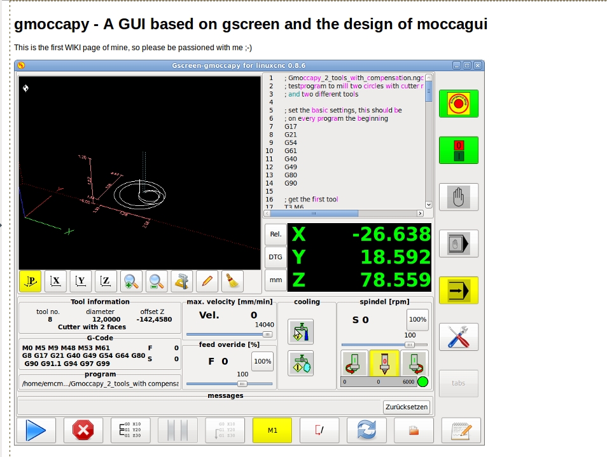Click the Z axis DRO value
The image size is (607, 457).
pyautogui.click(x=395, y=280)
